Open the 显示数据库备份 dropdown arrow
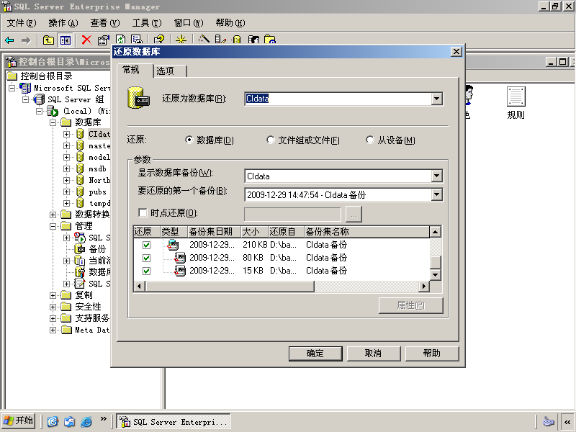The width and height of the screenshot is (576, 432). (436, 176)
